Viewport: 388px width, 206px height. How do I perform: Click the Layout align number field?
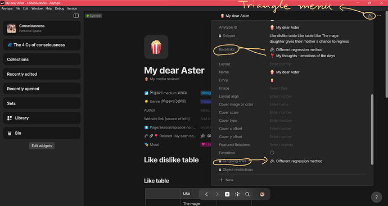pyautogui.click(x=281, y=97)
